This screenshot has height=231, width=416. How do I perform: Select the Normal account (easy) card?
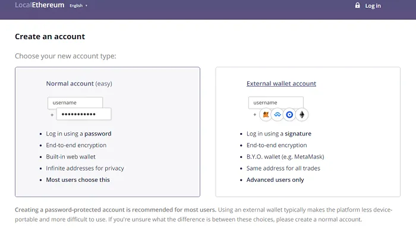(108, 132)
